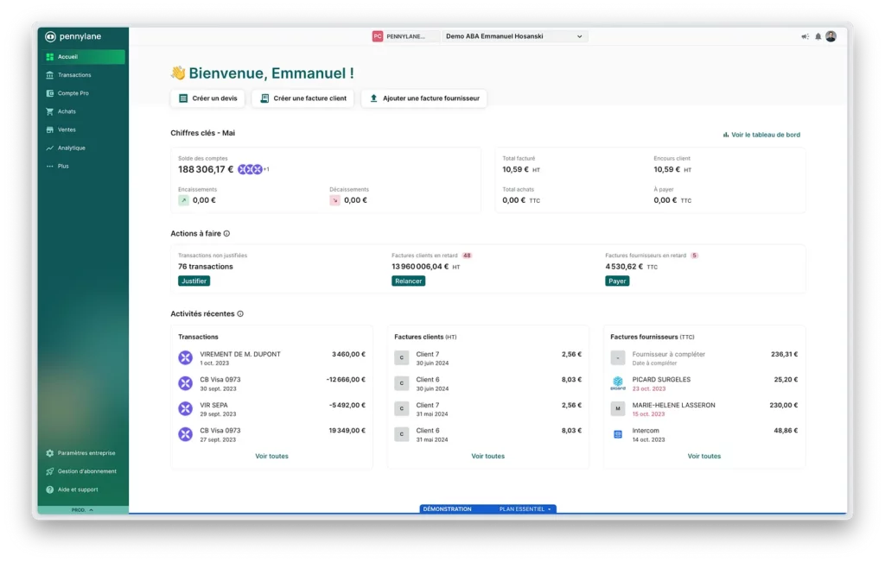
Task: Open Accueil in the sidebar
Action: [83, 57]
